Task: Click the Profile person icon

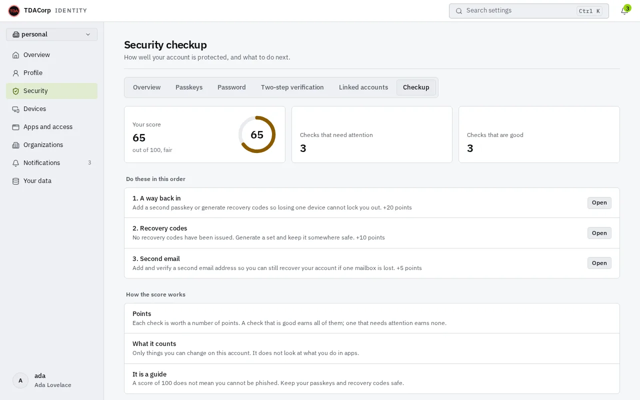Action: [x=15, y=73]
